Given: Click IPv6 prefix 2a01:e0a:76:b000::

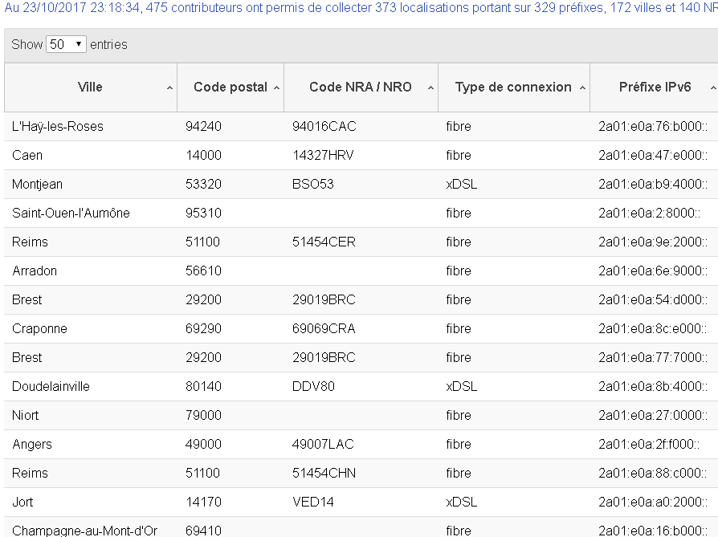Looking at the screenshot, I should point(653,126).
